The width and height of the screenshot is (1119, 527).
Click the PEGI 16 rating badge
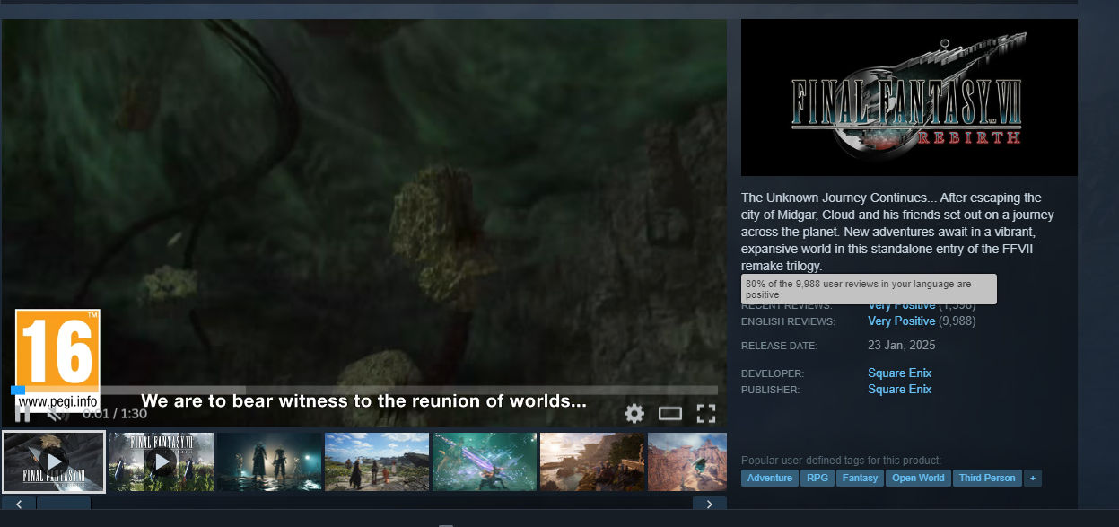pyautogui.click(x=57, y=361)
